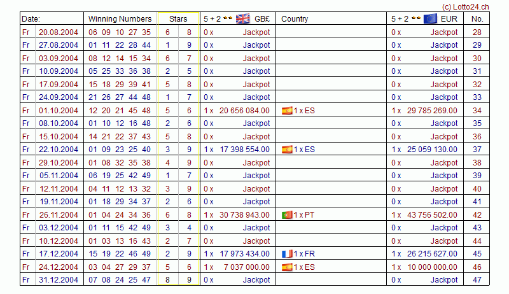Click the Country column header
The width and height of the screenshot is (509, 294).
(x=295, y=19)
